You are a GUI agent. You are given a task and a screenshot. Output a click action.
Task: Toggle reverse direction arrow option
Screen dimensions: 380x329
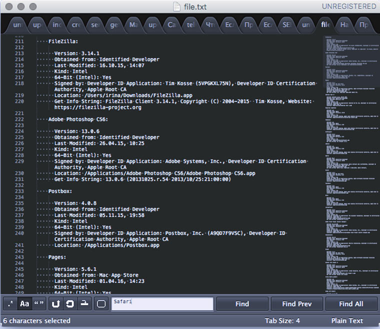click(x=55, y=304)
